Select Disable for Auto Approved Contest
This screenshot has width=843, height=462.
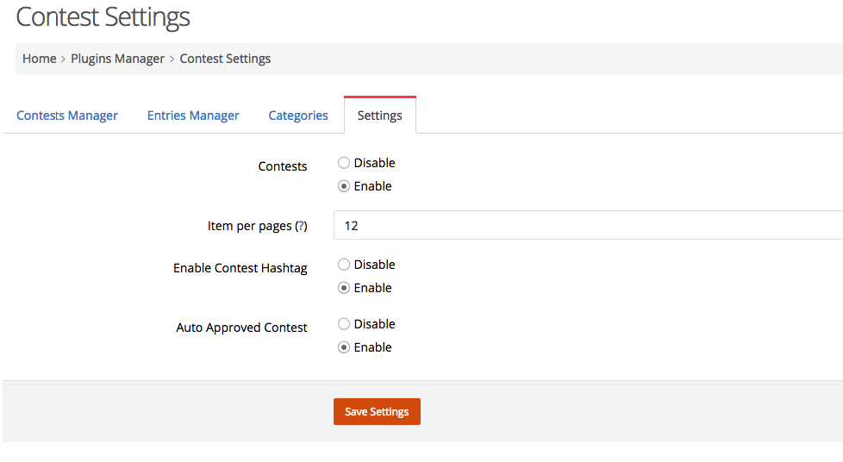click(x=344, y=324)
